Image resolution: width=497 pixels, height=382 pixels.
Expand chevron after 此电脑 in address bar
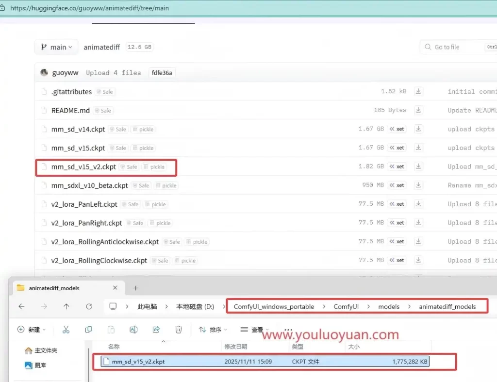pyautogui.click(x=166, y=307)
